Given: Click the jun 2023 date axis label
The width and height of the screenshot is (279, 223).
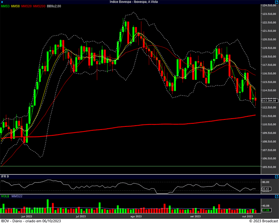Looking at the screenshot, I should 27,216.
